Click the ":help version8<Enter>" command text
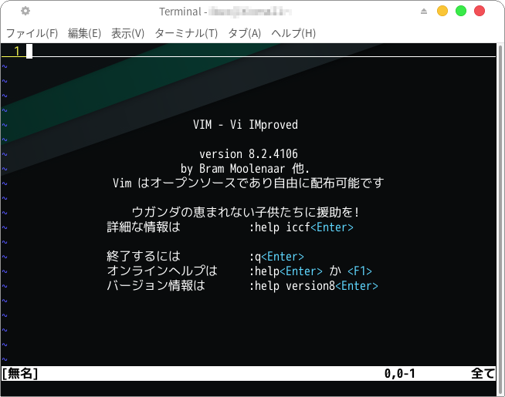505x397 pixels. coord(313,286)
